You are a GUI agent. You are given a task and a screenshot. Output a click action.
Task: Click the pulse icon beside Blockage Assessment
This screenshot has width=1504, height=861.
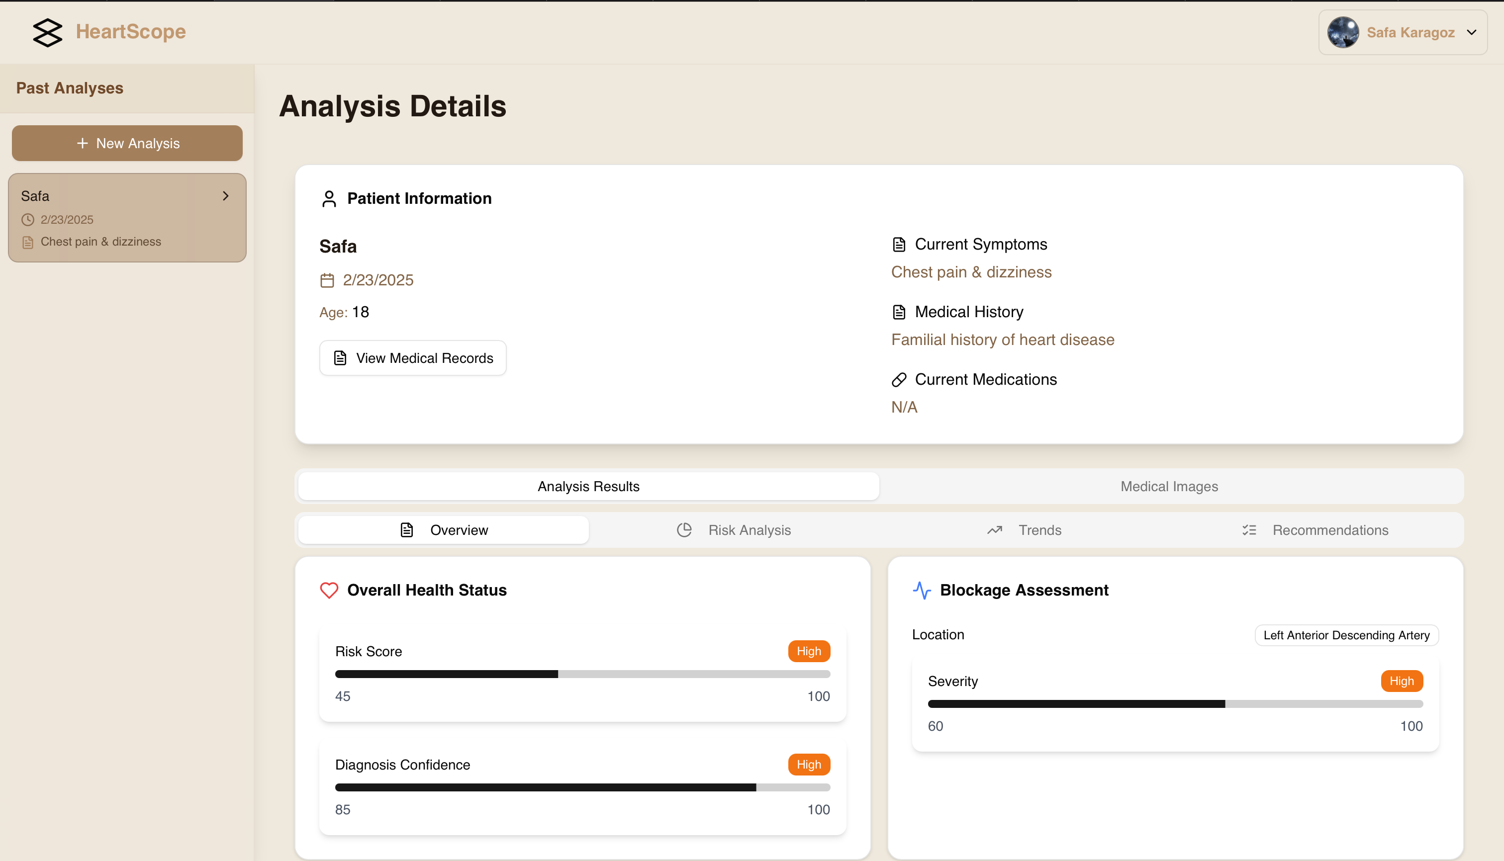coord(922,590)
